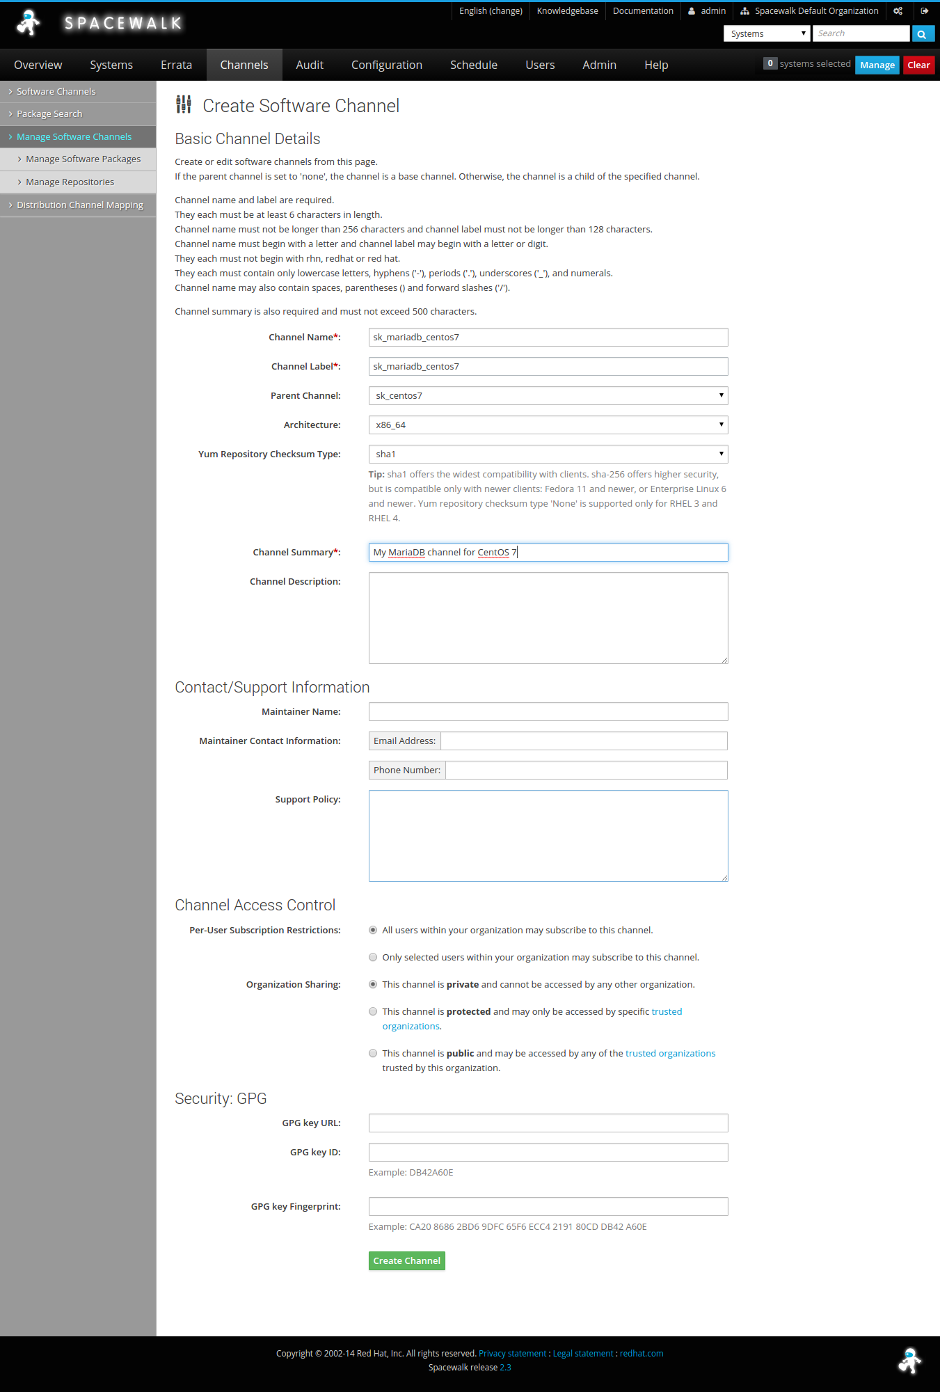The height and width of the screenshot is (1392, 940).
Task: Focus the Channel Name field
Action: [x=548, y=338]
